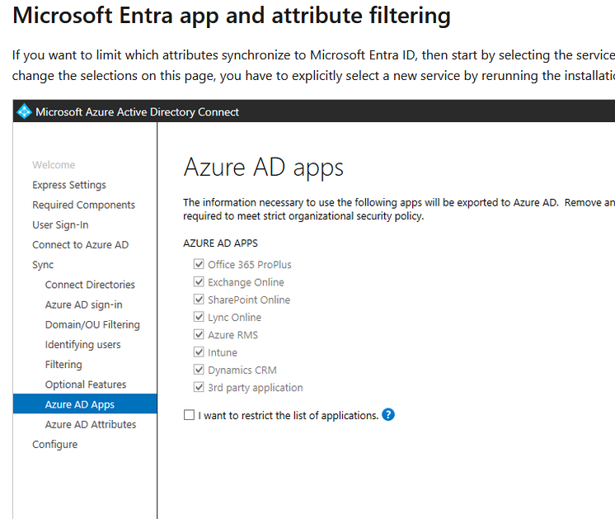Go to Express Settings step
This screenshot has width=615, height=519.
(69, 185)
